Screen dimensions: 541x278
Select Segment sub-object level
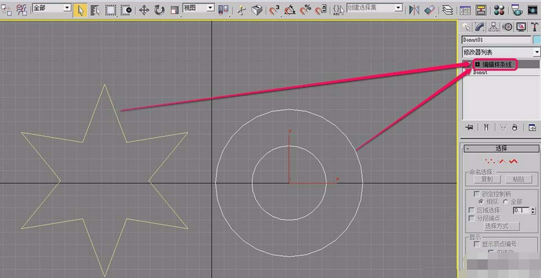coord(502,161)
